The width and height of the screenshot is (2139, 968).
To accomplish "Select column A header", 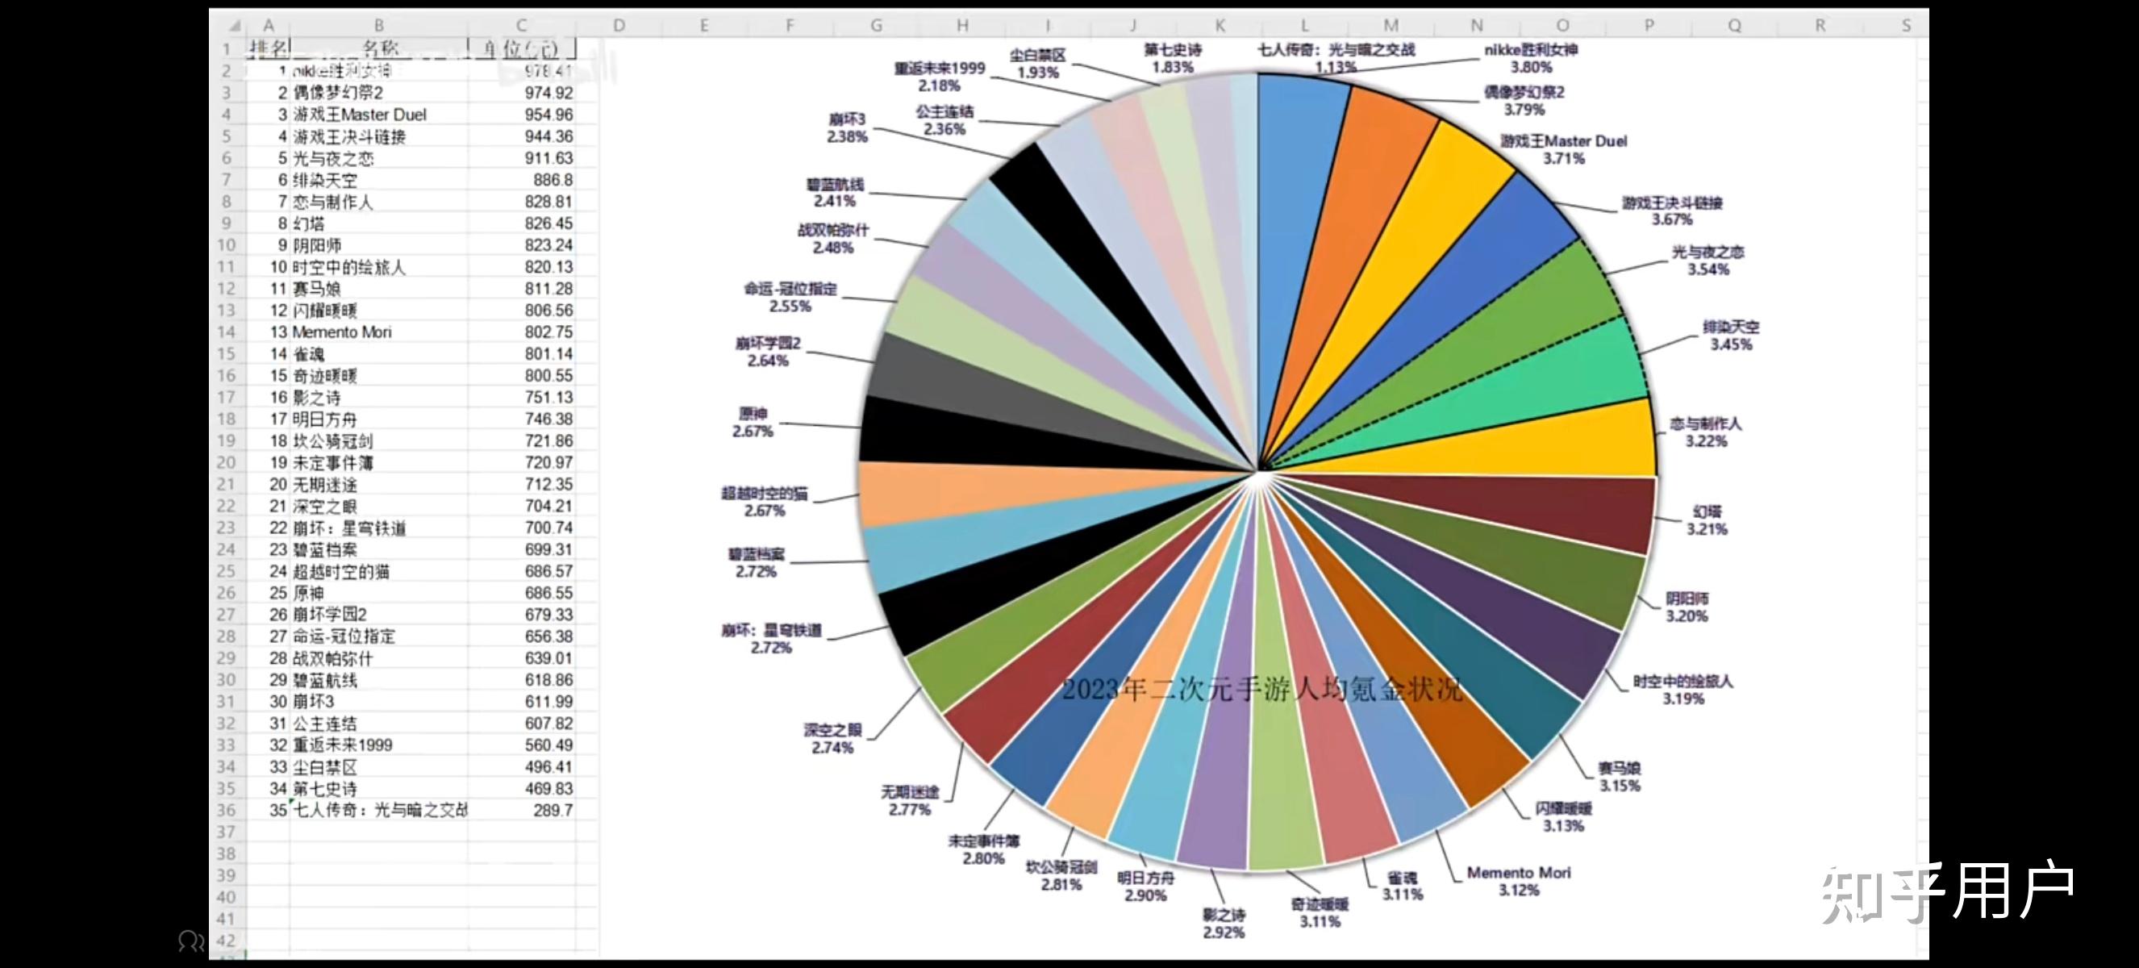I will click(x=269, y=25).
